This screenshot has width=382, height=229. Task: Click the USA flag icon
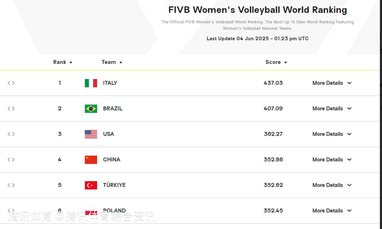(91, 134)
